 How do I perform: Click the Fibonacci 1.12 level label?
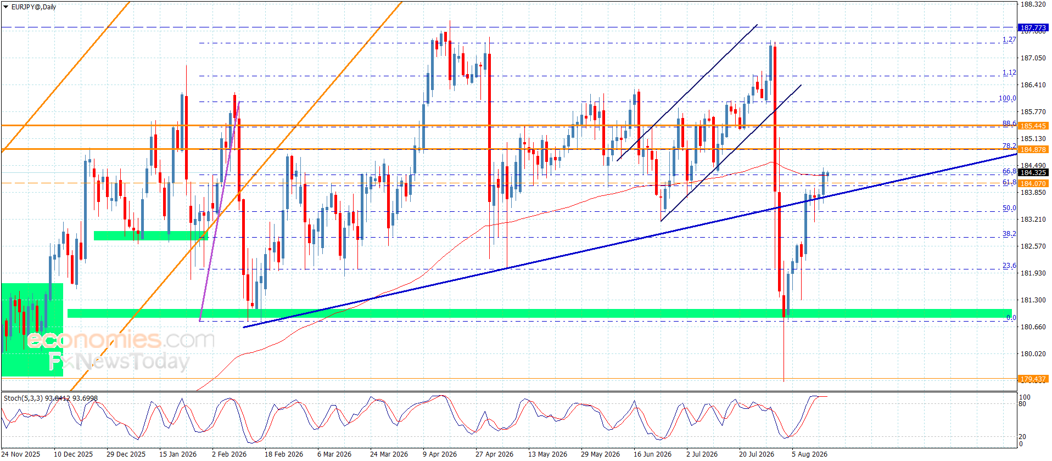pyautogui.click(x=1009, y=72)
